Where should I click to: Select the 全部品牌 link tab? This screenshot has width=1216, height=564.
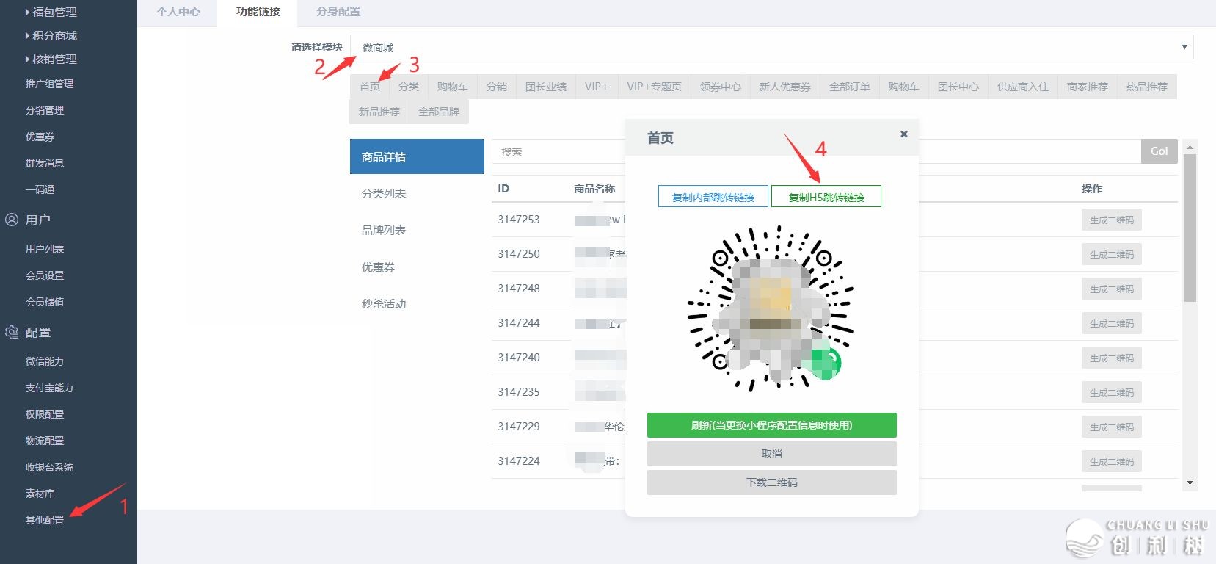[x=439, y=112]
